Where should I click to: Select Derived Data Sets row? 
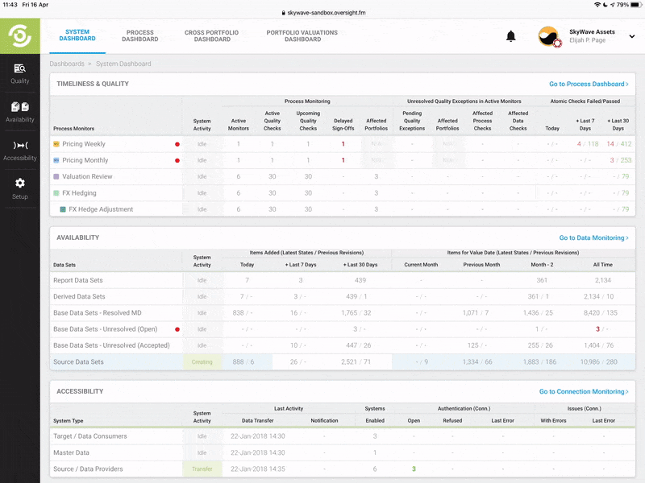point(342,296)
